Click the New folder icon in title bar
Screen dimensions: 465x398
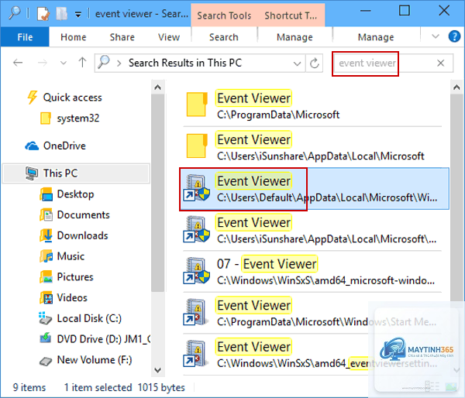[x=61, y=14]
